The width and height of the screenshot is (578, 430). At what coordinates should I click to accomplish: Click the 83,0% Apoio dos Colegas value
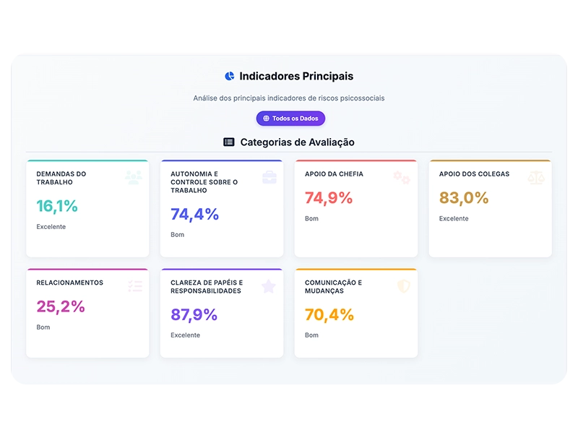pos(464,198)
